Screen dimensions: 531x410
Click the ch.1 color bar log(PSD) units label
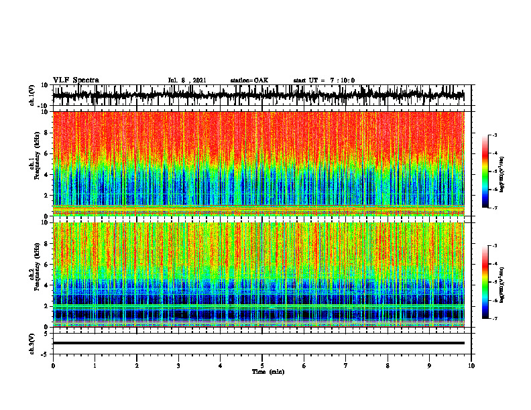(x=502, y=174)
